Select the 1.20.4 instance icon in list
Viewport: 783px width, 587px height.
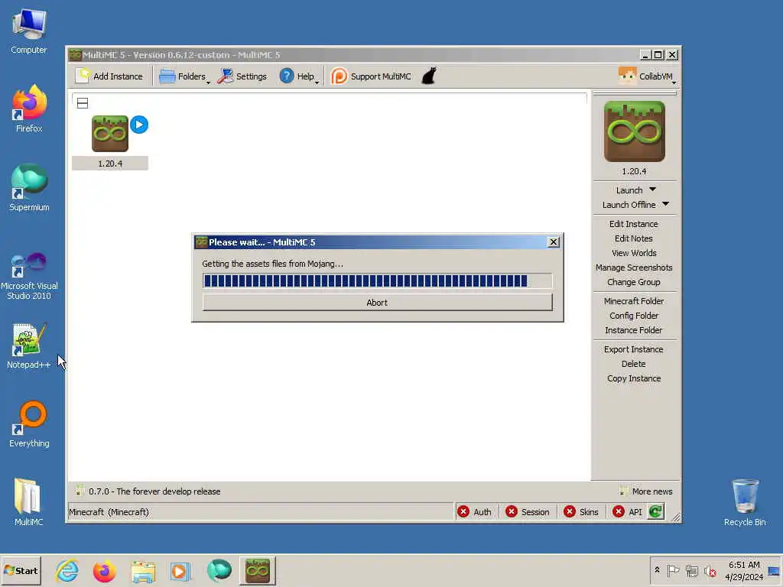click(110, 133)
